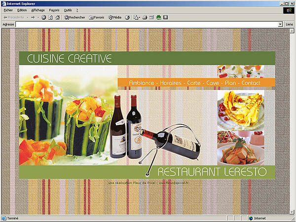Screen dimensions: 296x222
Task: Open the Mail icon dropdown arrow
Action: click(140, 17)
